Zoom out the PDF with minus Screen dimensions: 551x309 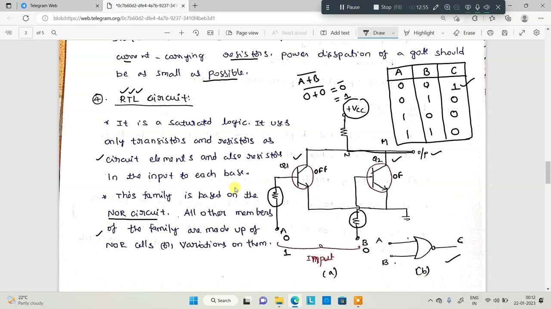pyautogui.click(x=167, y=33)
